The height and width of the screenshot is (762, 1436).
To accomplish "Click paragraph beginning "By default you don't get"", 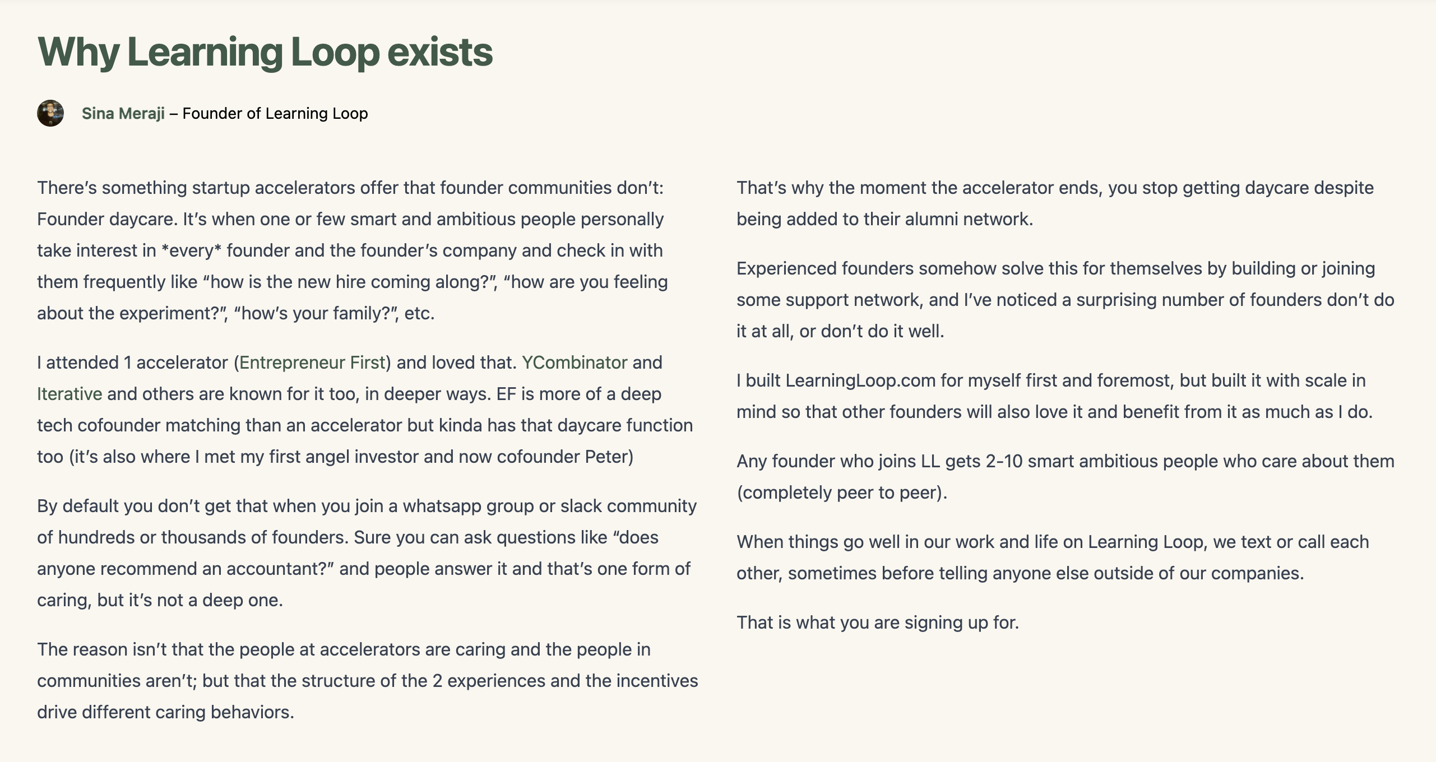I will pos(367,553).
